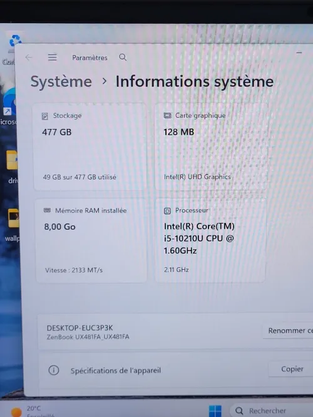Viewport: 313px width, 417px height.
Task: Click the info icon beside Spécifications
Action: tap(54, 370)
